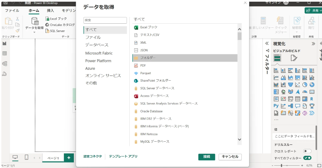Screen dimensions: 322x168
Task: Select the Python visual (Py) icon
Action: tap(276, 106)
